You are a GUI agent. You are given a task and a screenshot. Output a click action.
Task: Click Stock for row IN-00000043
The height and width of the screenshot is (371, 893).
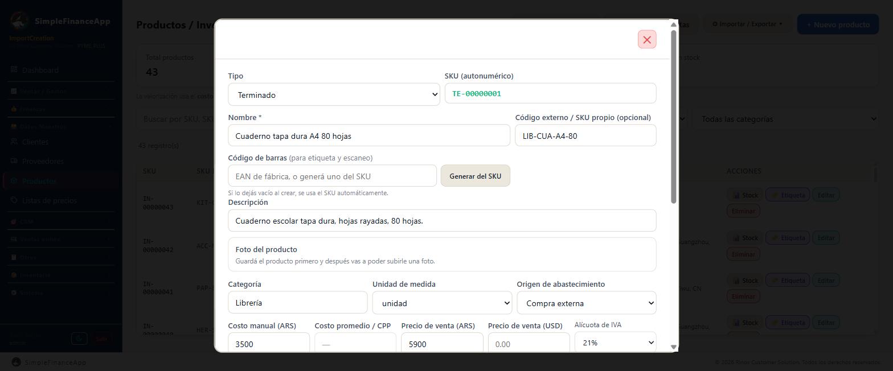click(x=745, y=195)
